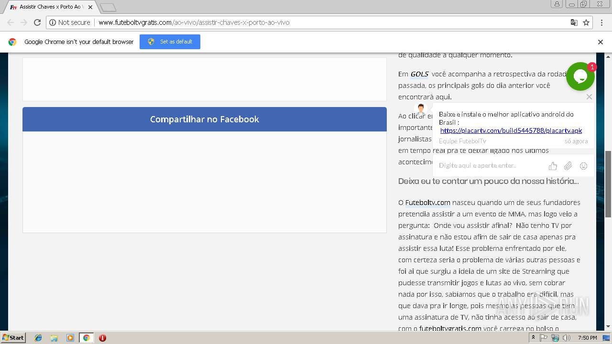
Task: Dismiss the chat popup with its X
Action: click(589, 97)
